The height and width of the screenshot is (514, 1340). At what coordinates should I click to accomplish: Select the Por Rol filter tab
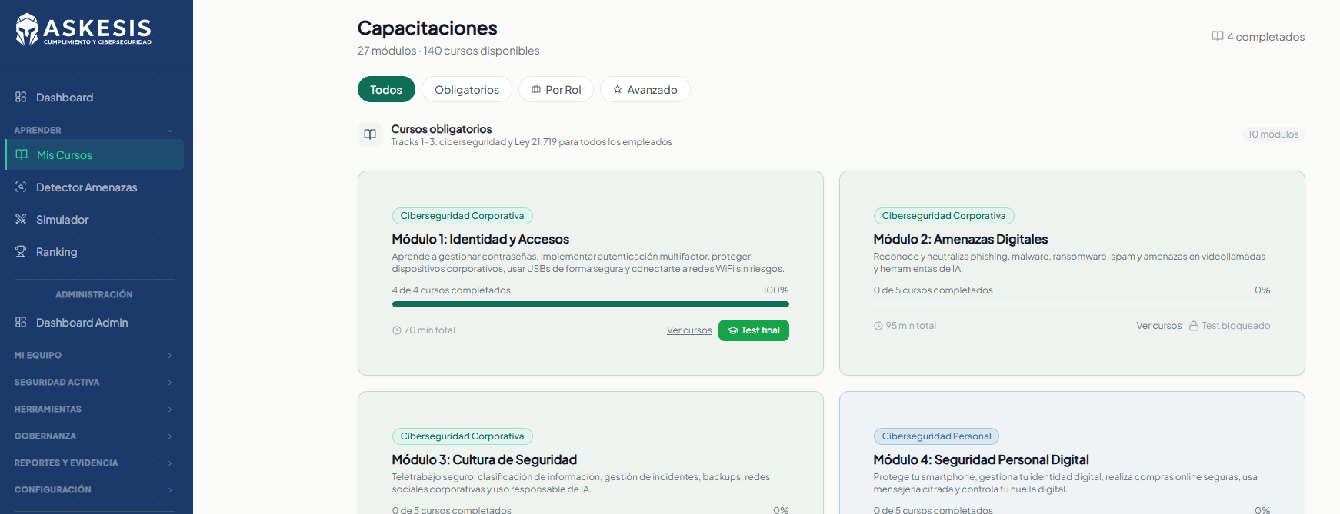[x=556, y=89]
